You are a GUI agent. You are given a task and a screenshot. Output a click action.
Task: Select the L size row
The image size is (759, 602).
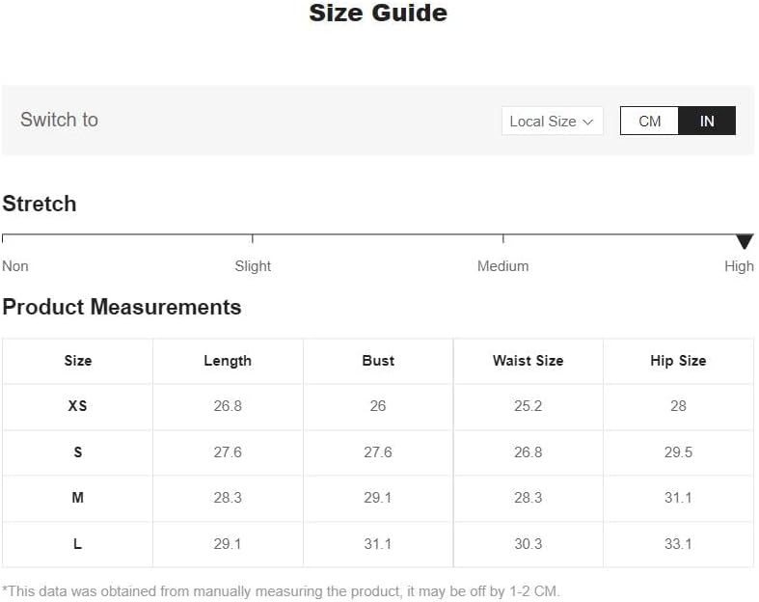pyautogui.click(x=78, y=544)
